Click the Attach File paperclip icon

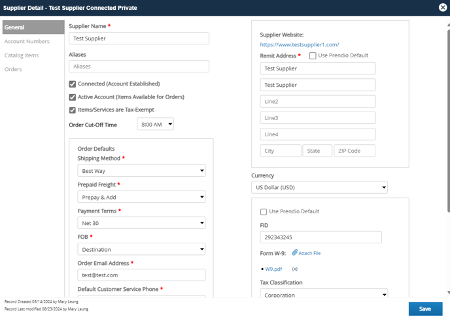tap(295, 252)
